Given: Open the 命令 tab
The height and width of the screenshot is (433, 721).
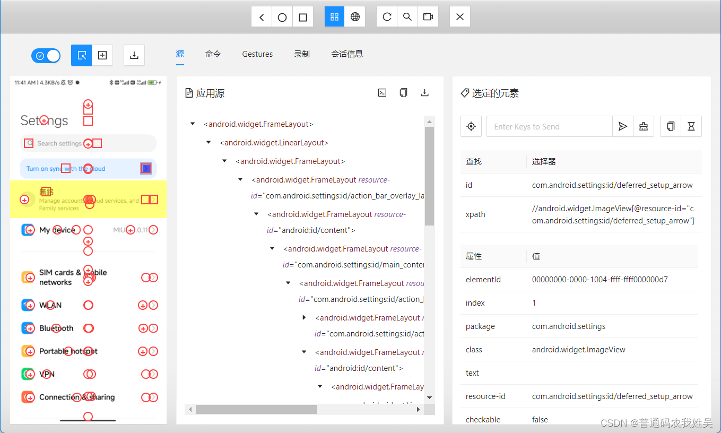Looking at the screenshot, I should (213, 54).
